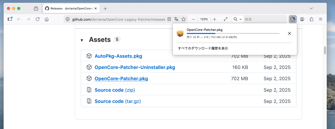Click the search input field in toolbar
Viewport: 335px width, 129px height.
point(265,19)
